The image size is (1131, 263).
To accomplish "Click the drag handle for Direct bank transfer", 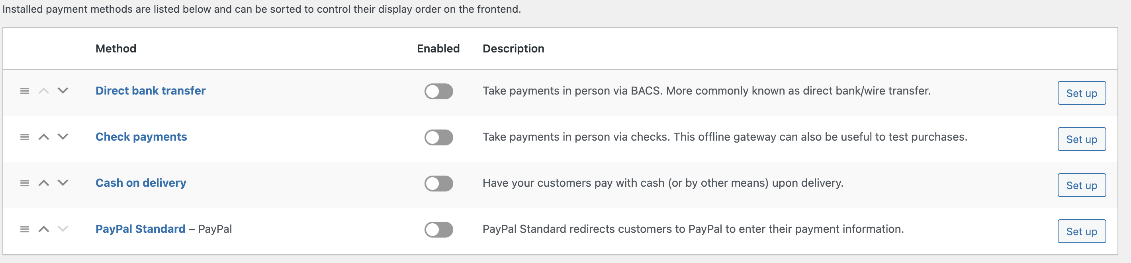I will 25,91.
